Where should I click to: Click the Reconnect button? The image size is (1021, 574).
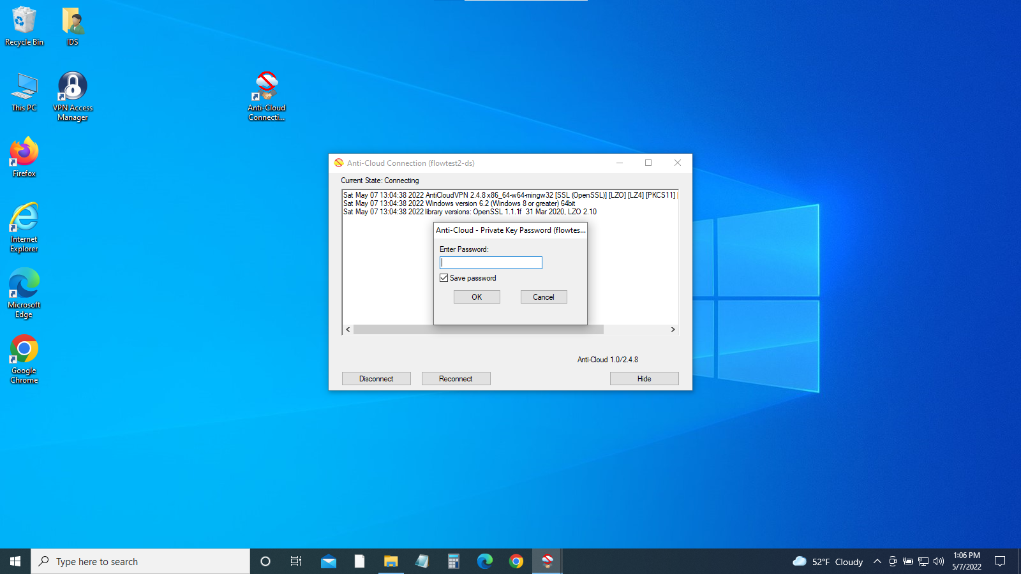[456, 379]
